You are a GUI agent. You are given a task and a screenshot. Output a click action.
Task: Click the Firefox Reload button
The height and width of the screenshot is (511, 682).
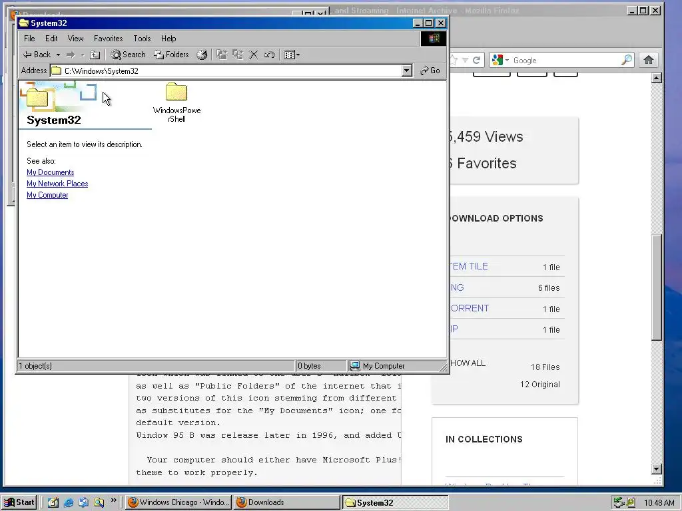477,60
